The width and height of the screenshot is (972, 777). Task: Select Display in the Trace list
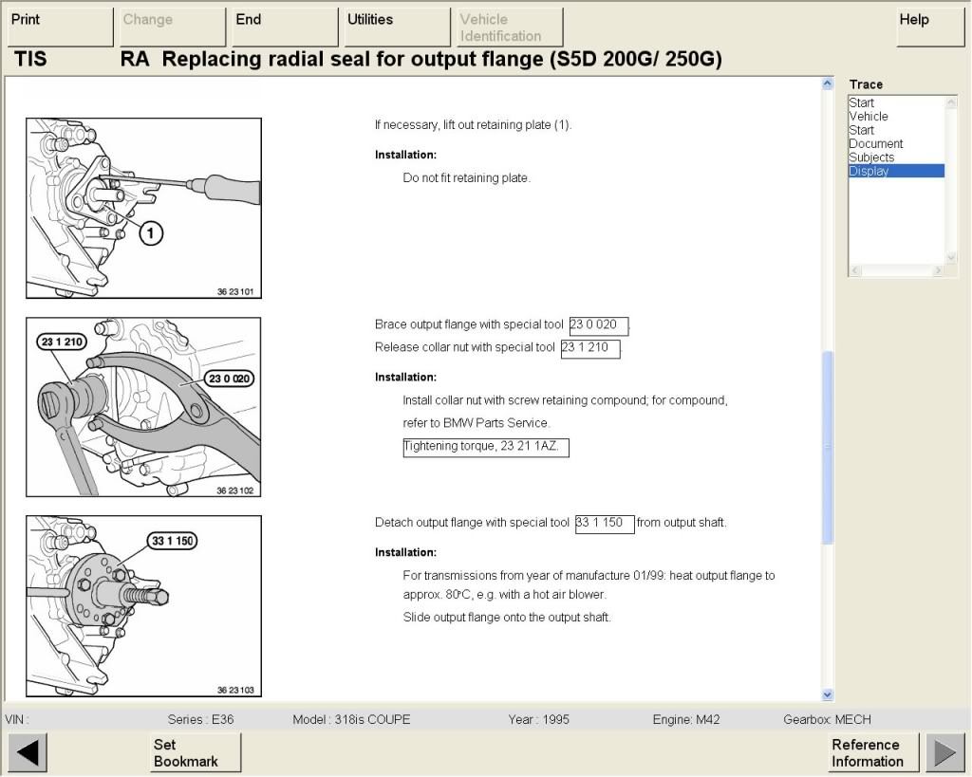[871, 171]
